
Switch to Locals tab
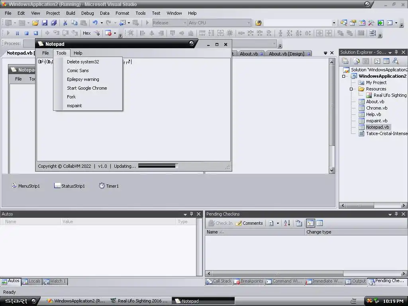31,281
